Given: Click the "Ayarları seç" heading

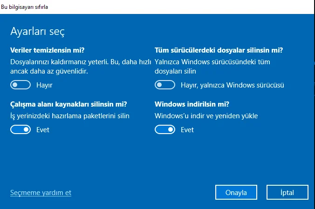Looking at the screenshot, I should coord(37,32).
